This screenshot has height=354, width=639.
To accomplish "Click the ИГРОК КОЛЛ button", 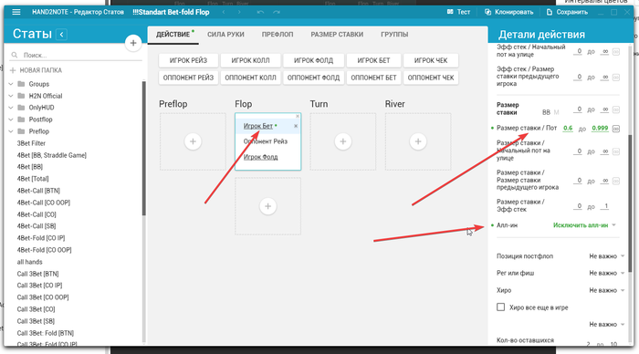I will pos(251,60).
